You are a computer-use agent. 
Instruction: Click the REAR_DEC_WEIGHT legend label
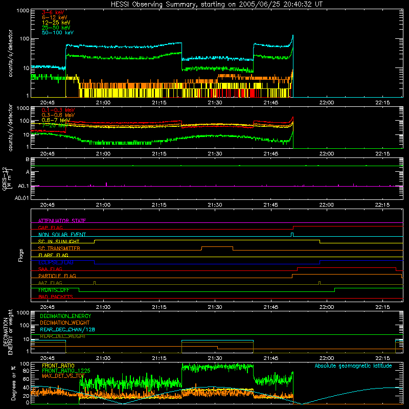point(62,336)
